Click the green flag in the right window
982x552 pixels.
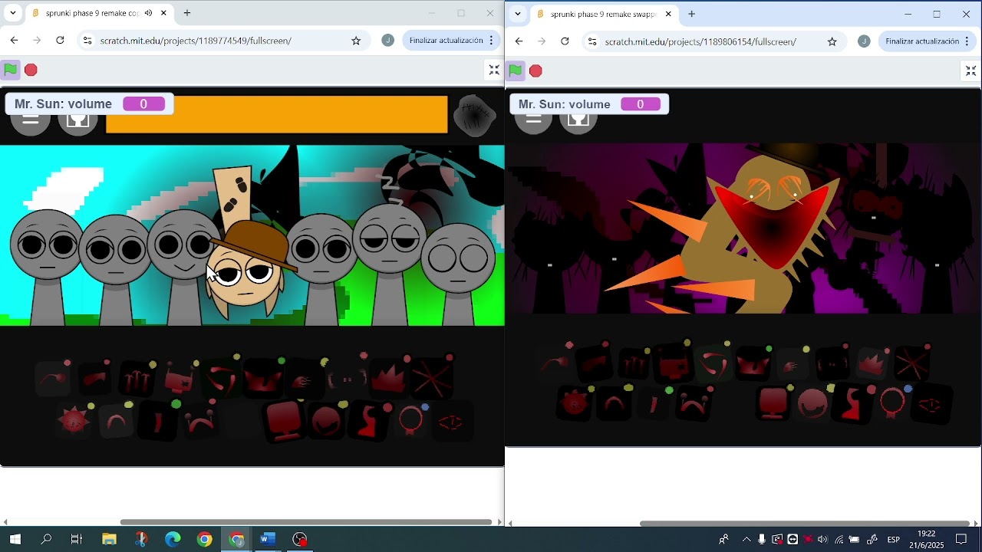(x=516, y=71)
